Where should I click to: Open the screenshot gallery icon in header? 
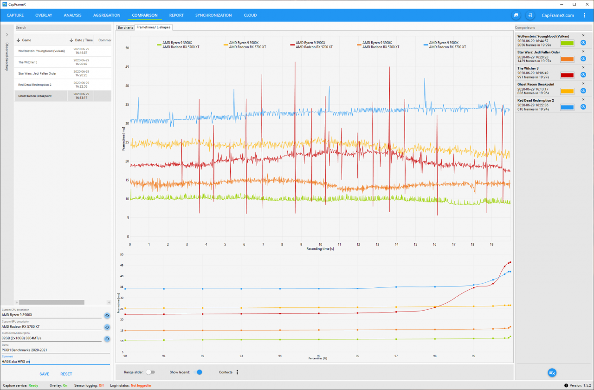[x=516, y=15]
